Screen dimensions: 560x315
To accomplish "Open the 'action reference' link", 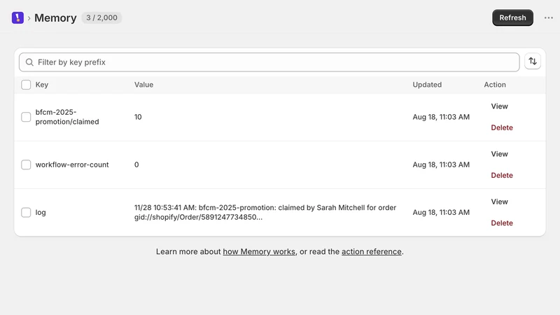I will tap(372, 251).
